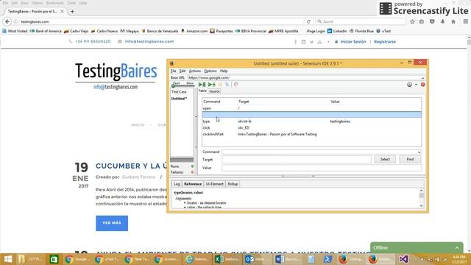Click the rollup spiral icon in Selenium toolbar
This screenshot has height=265, width=471.
(x=236, y=85)
